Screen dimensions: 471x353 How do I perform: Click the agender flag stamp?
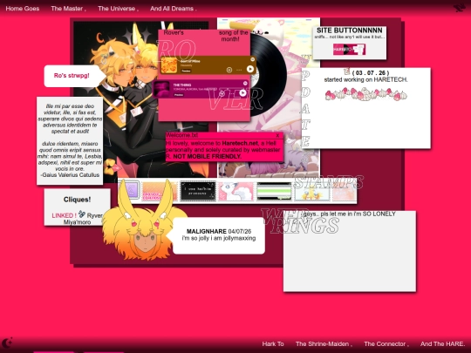pyautogui.click(x=274, y=191)
